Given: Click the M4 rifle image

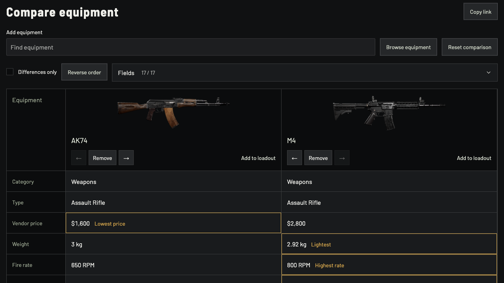Looking at the screenshot, I should tap(389, 113).
